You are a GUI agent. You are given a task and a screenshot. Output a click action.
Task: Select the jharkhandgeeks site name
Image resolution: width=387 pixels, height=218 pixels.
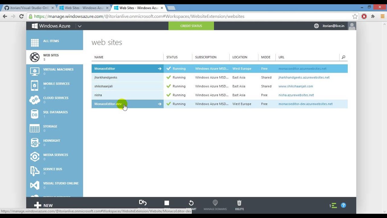[x=106, y=78]
